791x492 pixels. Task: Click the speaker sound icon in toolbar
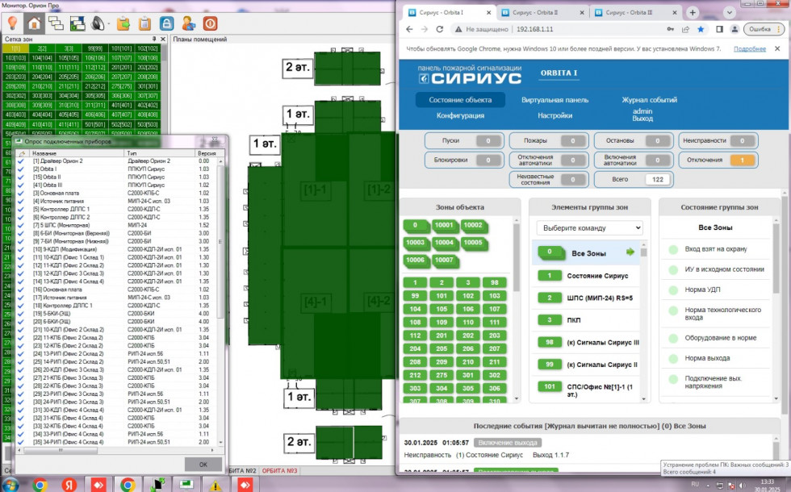[98, 23]
